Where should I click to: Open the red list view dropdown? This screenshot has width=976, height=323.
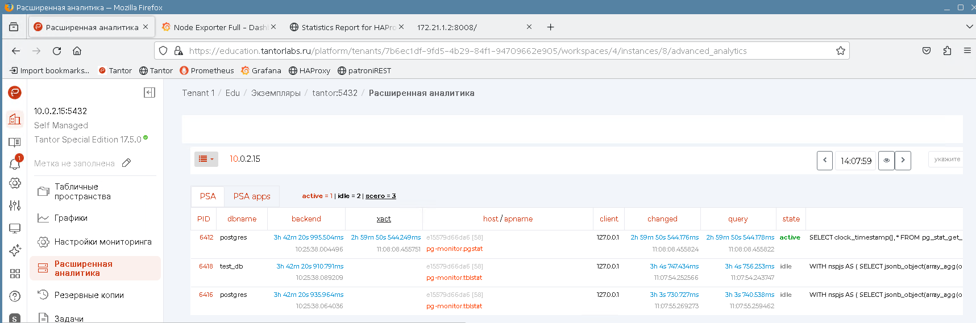(x=206, y=159)
